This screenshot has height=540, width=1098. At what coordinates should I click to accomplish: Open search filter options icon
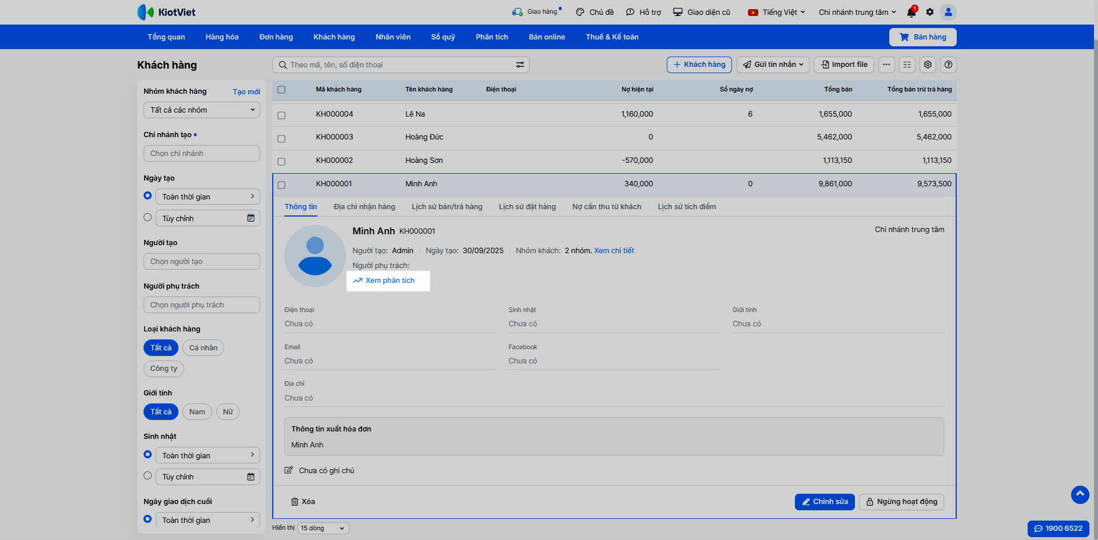(x=520, y=65)
